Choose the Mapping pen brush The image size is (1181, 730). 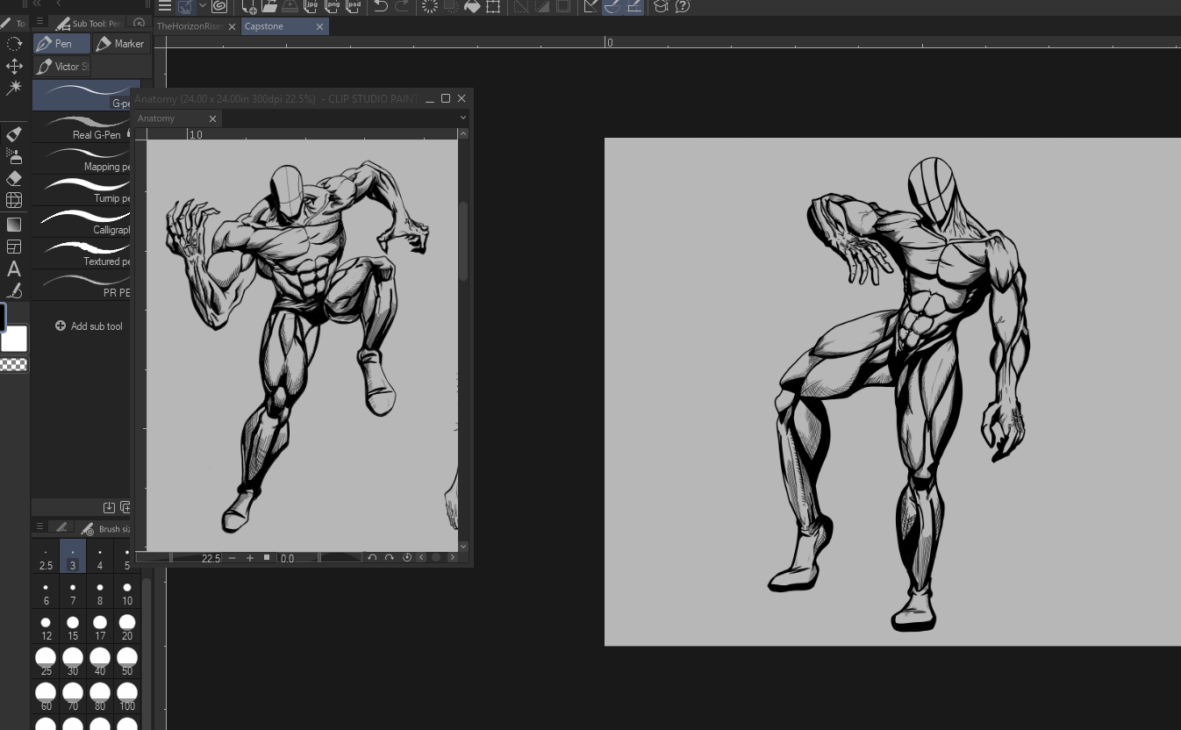click(x=81, y=158)
